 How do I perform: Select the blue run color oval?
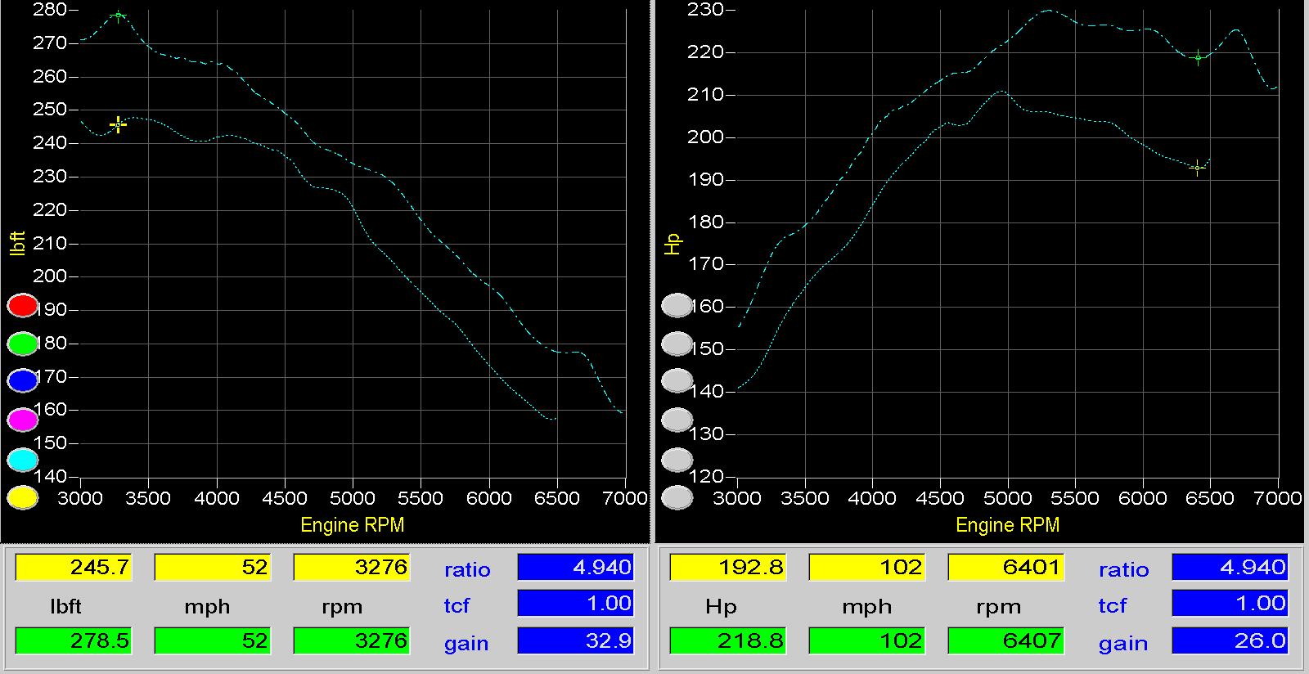(x=23, y=380)
